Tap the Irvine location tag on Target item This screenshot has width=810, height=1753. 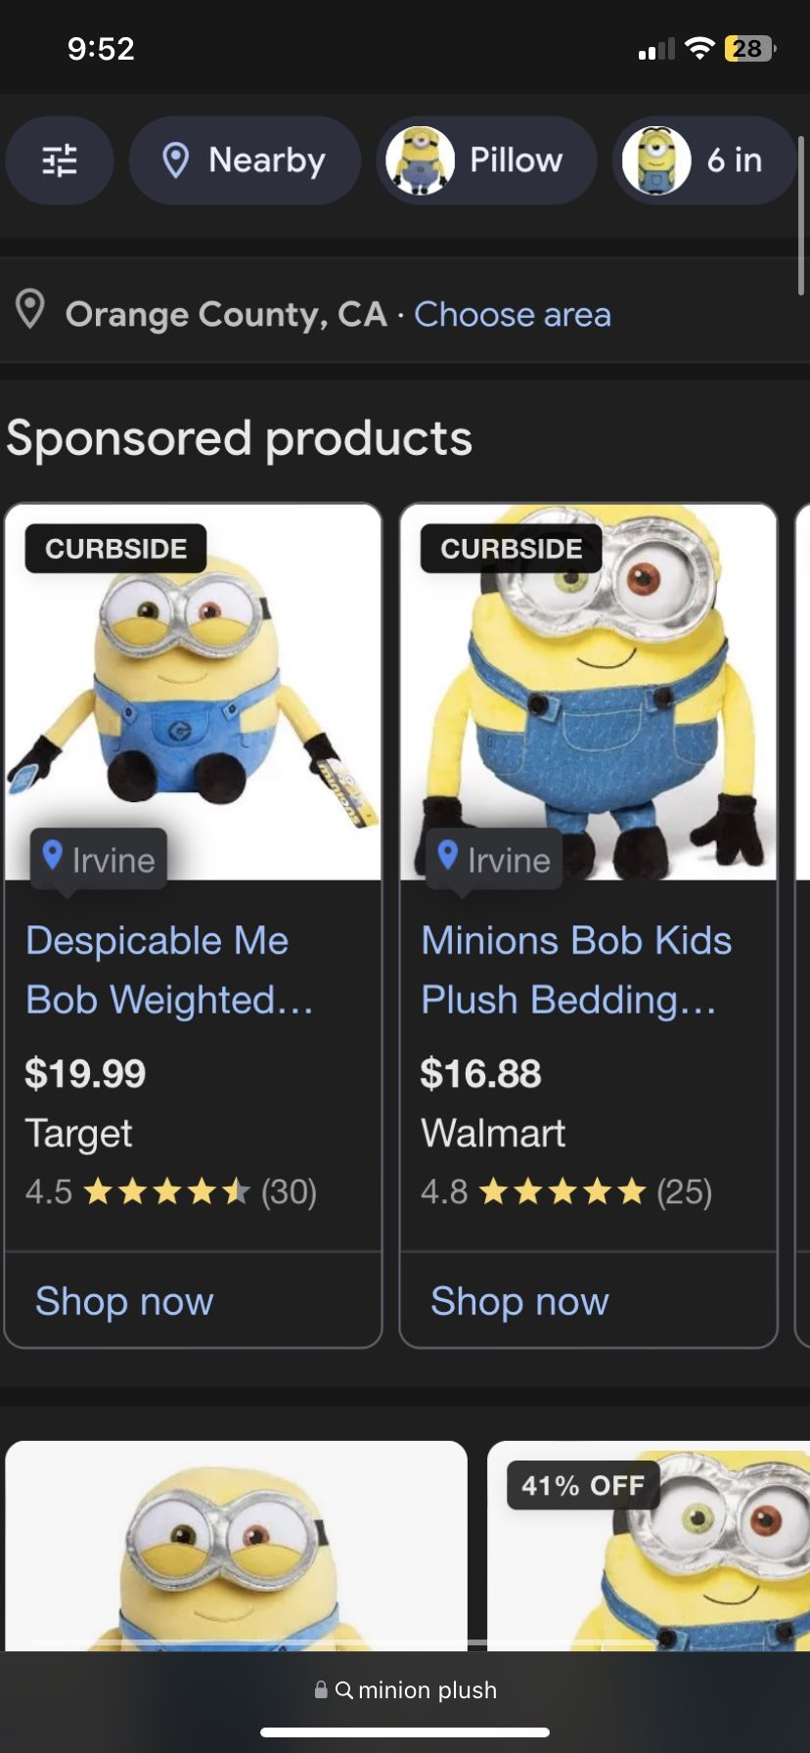tap(99, 859)
